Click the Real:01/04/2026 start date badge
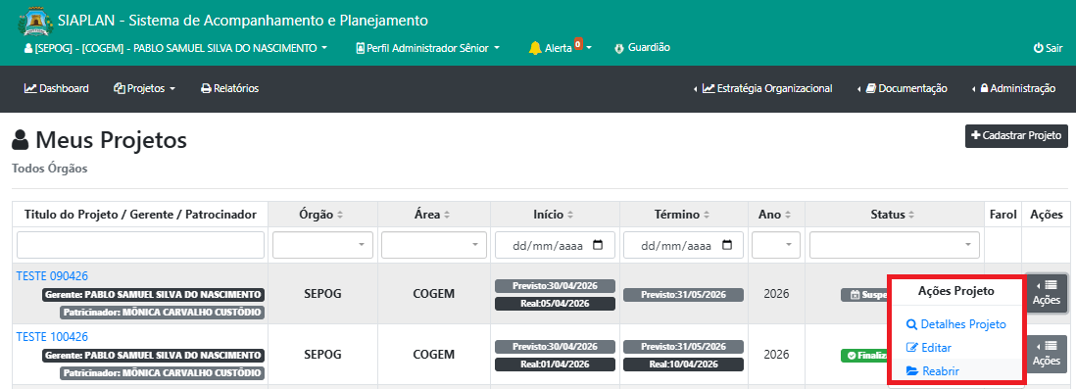The width and height of the screenshot is (1076, 389). pyautogui.click(x=555, y=365)
